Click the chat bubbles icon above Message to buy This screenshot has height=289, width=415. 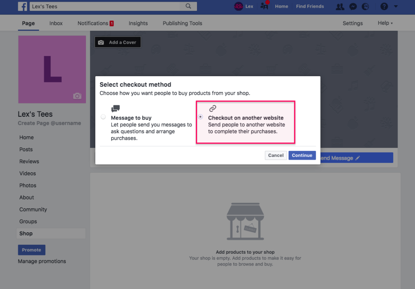(x=116, y=109)
